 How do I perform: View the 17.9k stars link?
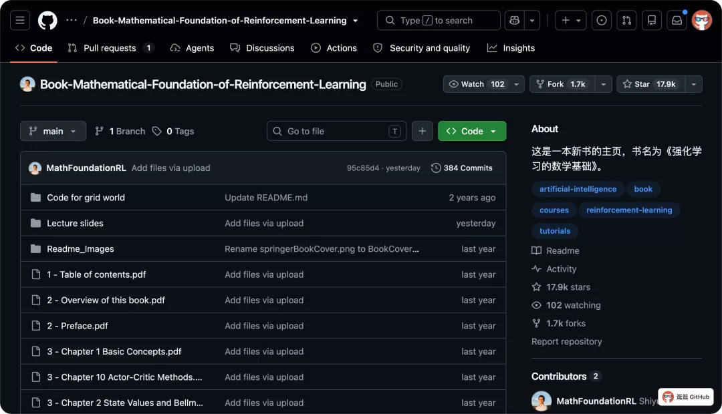click(x=561, y=287)
